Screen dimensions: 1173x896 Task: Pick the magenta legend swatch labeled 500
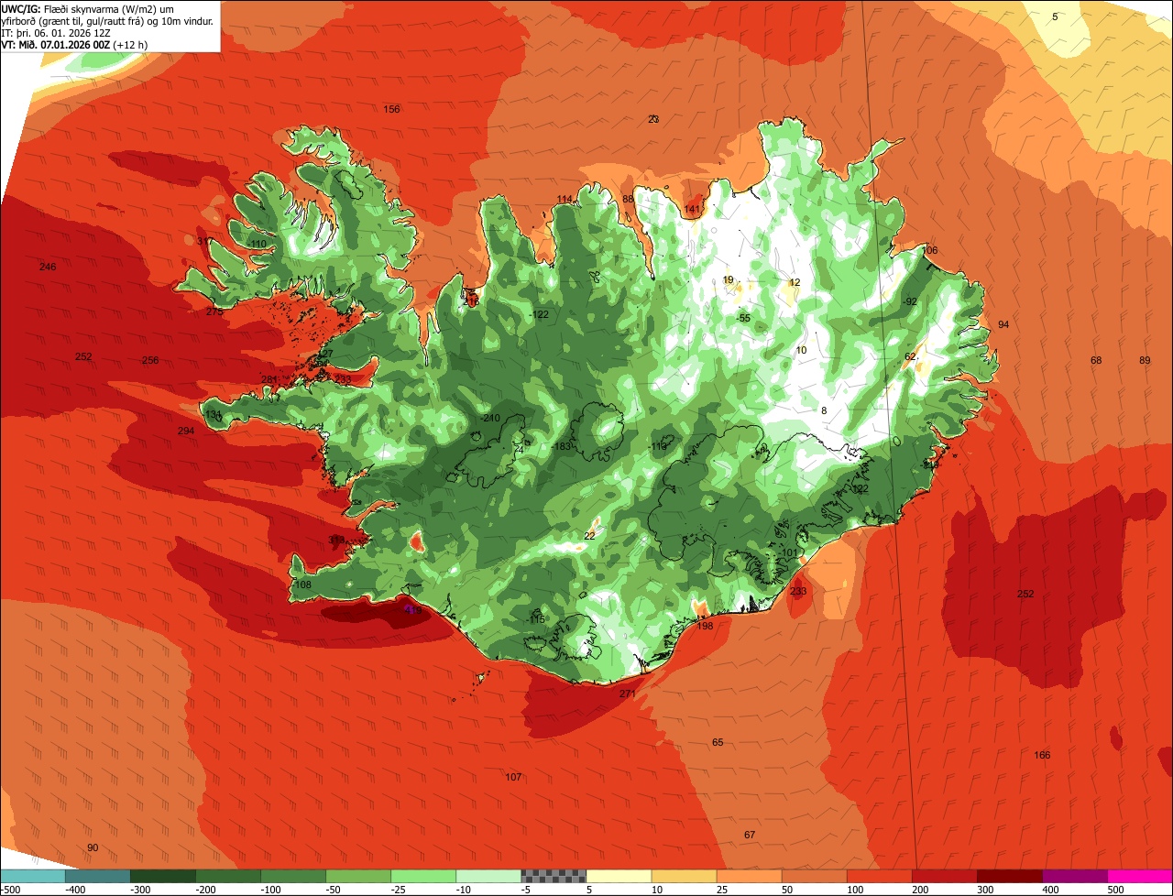tap(1139, 876)
